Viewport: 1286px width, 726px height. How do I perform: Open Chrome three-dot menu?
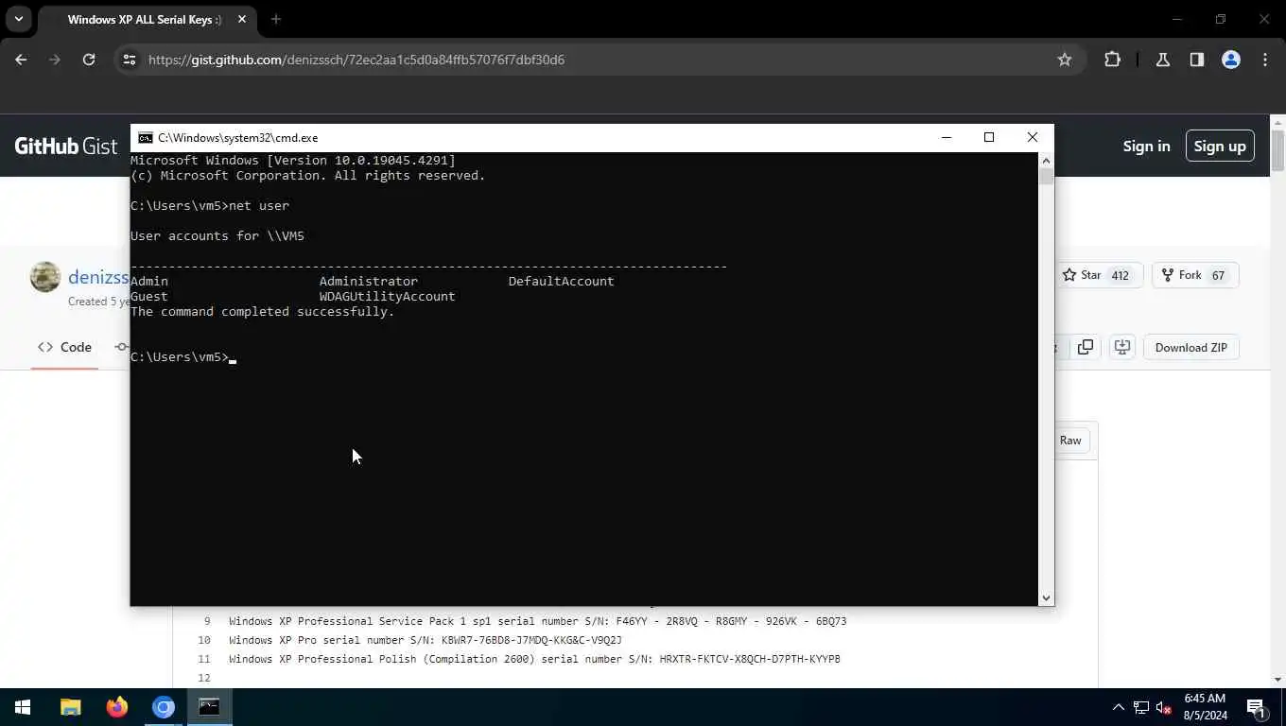(1265, 60)
